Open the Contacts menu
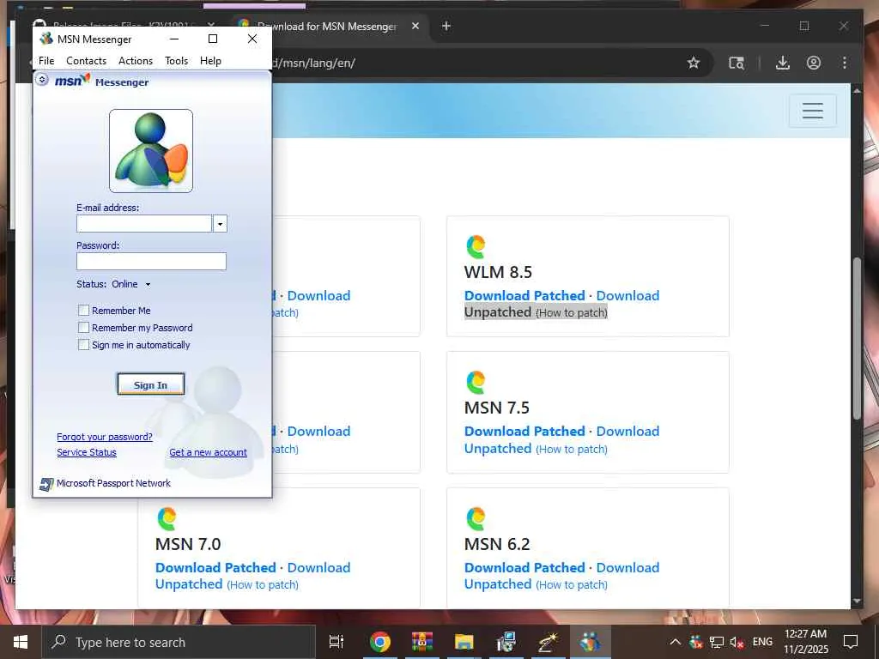 click(87, 61)
